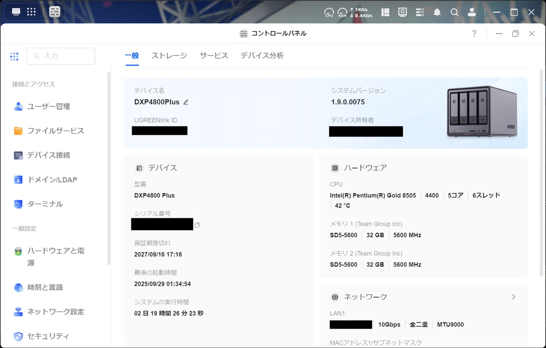Select warranty date 2027/09/16 17:16
Screen dimensions: 546x348
(x=158, y=255)
